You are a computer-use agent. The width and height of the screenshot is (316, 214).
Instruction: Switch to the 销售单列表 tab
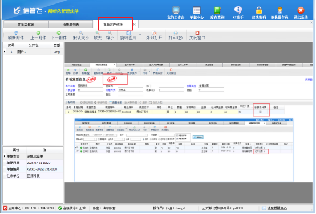71,24
